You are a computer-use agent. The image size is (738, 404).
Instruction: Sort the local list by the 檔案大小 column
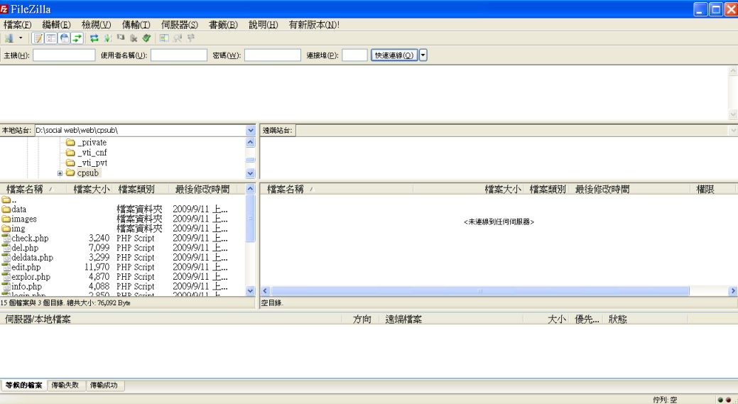(92, 189)
